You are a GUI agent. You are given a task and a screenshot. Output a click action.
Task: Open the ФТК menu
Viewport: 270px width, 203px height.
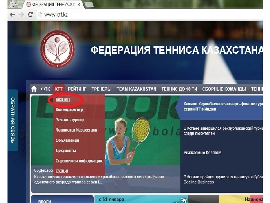(x=45, y=89)
